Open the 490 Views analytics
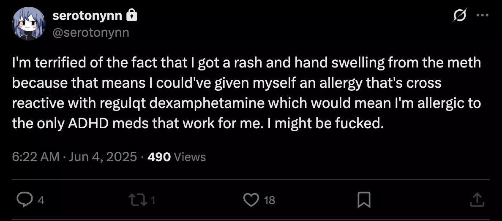 click(177, 157)
